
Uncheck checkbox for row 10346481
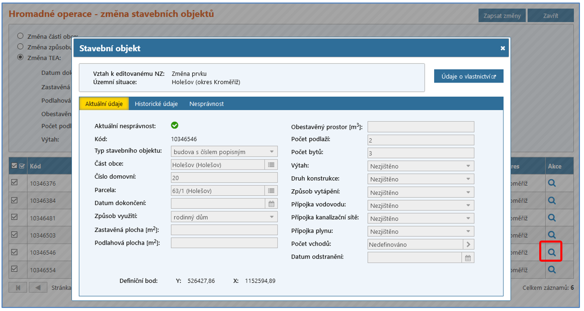15,217
